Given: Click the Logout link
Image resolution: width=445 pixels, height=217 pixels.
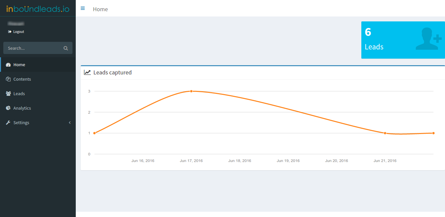Looking at the screenshot, I should tap(18, 32).
